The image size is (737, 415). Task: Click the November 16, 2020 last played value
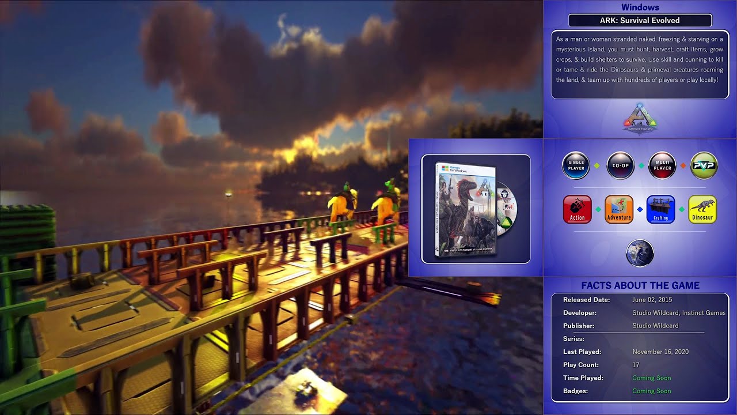(x=660, y=352)
